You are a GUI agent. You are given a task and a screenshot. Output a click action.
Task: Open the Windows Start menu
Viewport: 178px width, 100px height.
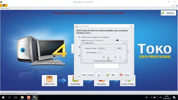tap(3, 97)
